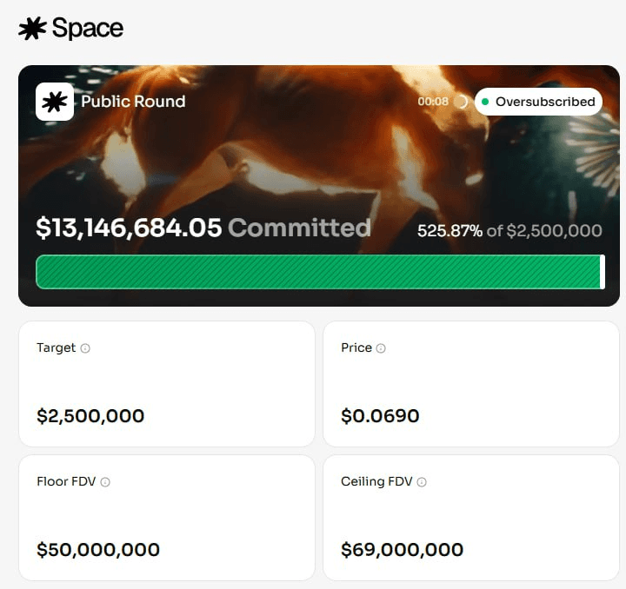Click the green funding progress bar
626x589 pixels.
318,272
